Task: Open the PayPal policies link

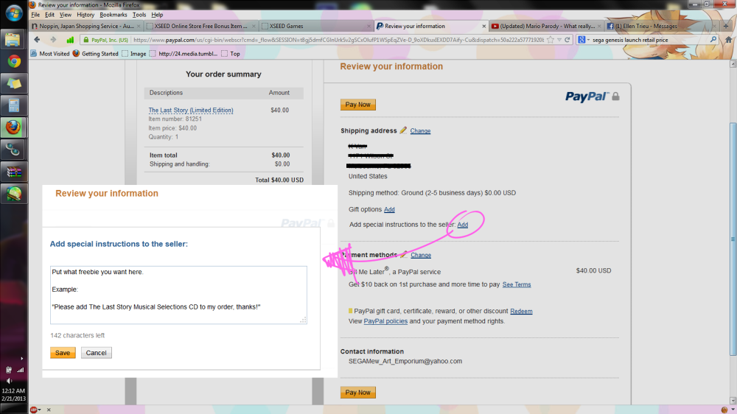Action: click(x=385, y=321)
